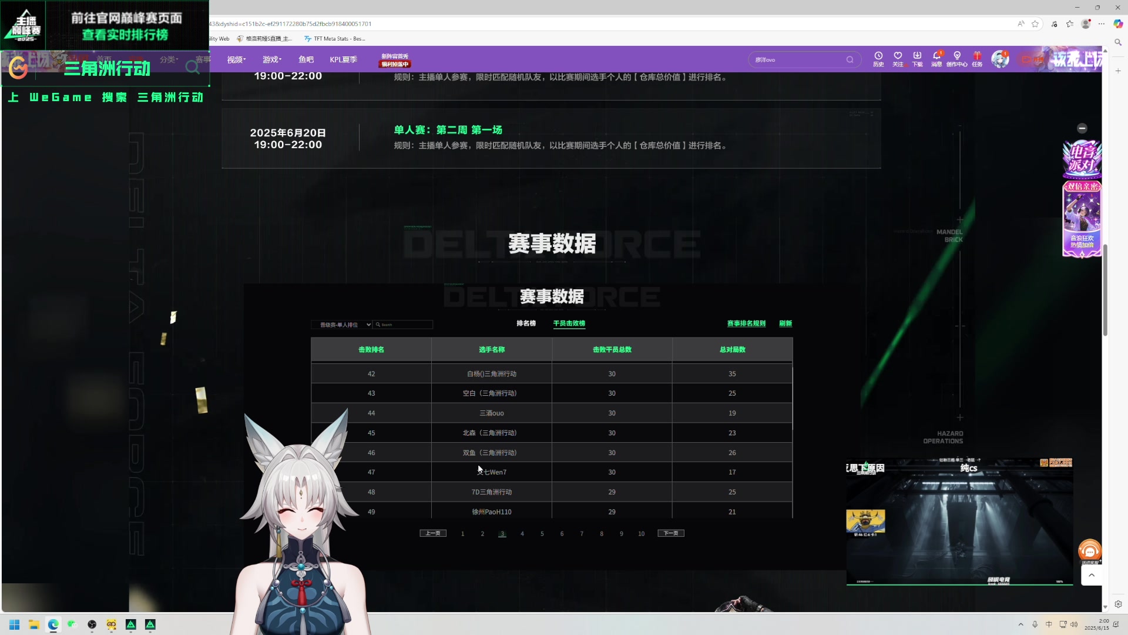This screenshot has width=1128, height=635.
Task: Open the browser Copilot icon
Action: (x=1118, y=24)
